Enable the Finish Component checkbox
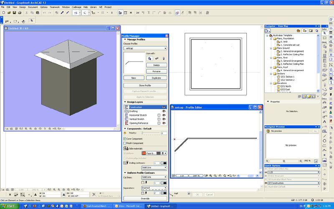Viewport: 334px width, 209px height. click(x=125, y=143)
